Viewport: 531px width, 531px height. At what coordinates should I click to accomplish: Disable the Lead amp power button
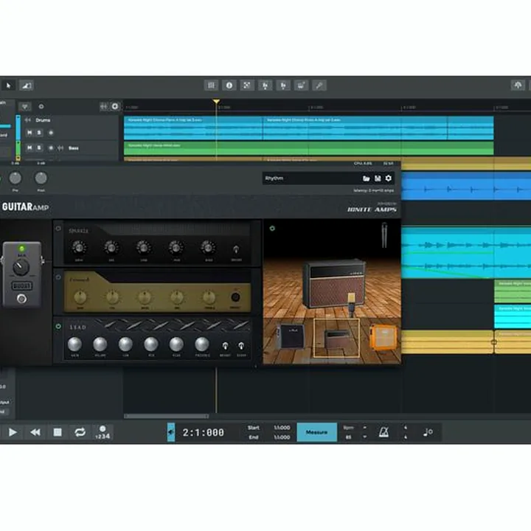pyautogui.click(x=58, y=327)
